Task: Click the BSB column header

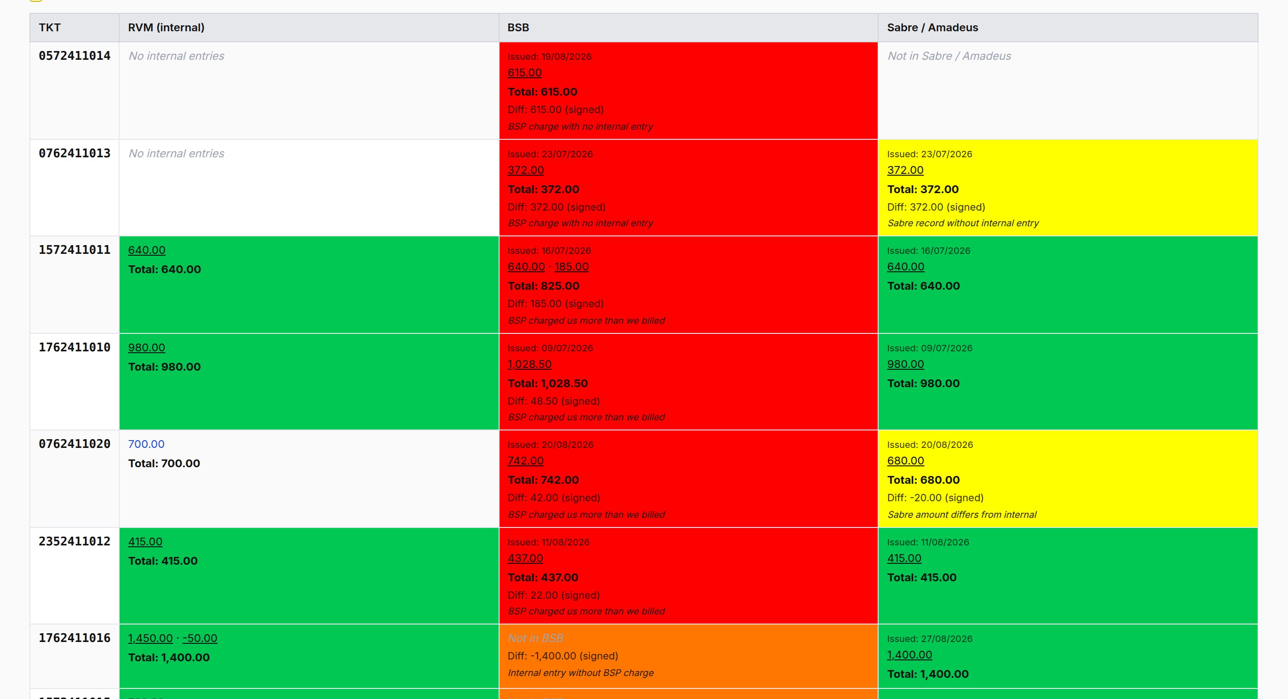Action: 689,28
